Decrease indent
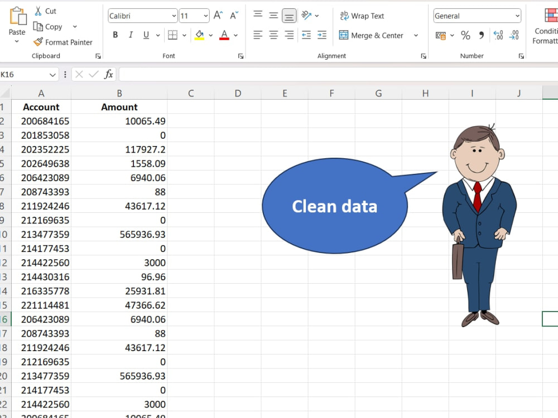 coord(306,35)
